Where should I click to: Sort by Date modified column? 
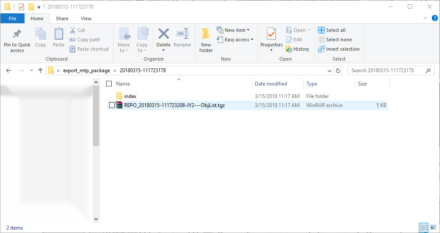click(x=271, y=84)
